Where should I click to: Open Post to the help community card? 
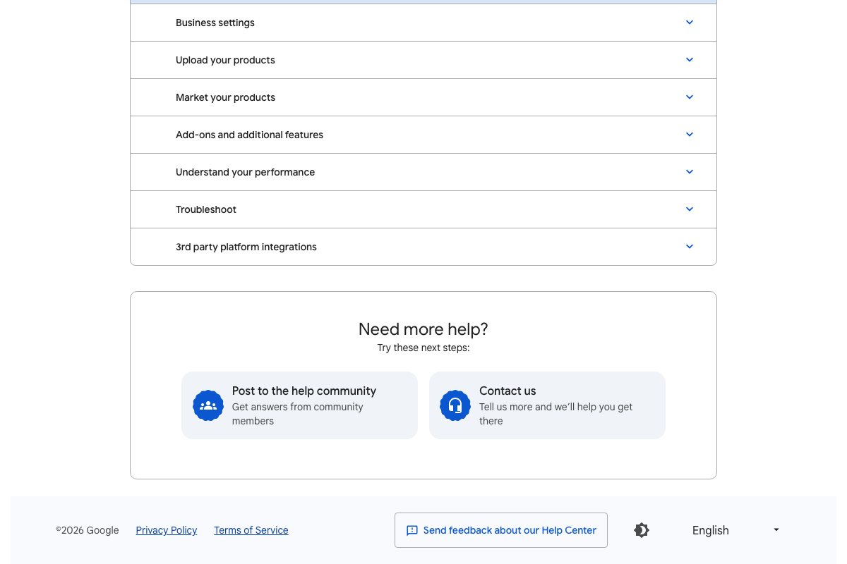coord(299,405)
